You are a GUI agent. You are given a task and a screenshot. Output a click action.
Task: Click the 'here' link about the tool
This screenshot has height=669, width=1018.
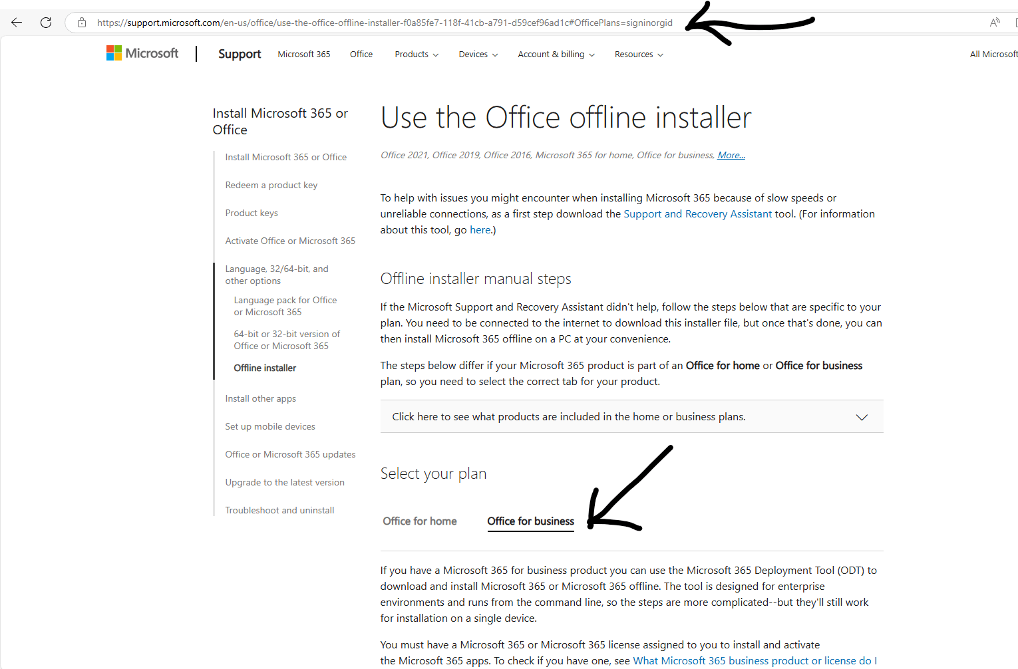(480, 229)
